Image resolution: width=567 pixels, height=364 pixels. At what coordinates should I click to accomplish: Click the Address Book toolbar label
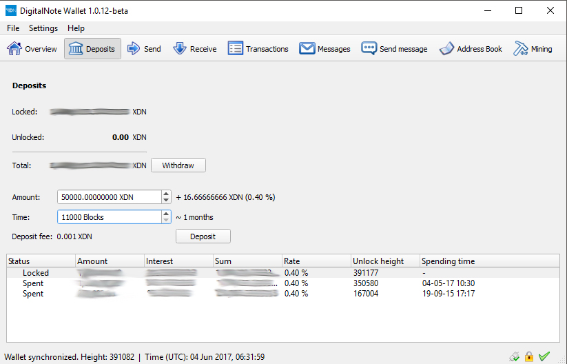(480, 49)
